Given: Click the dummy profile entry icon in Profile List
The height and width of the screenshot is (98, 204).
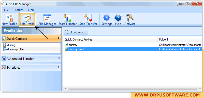Looking at the screenshot, I should pos(5,49).
